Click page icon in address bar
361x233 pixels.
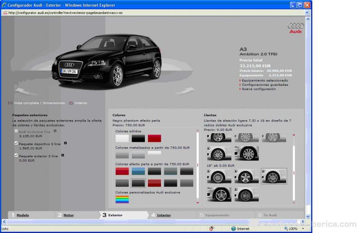[5, 13]
